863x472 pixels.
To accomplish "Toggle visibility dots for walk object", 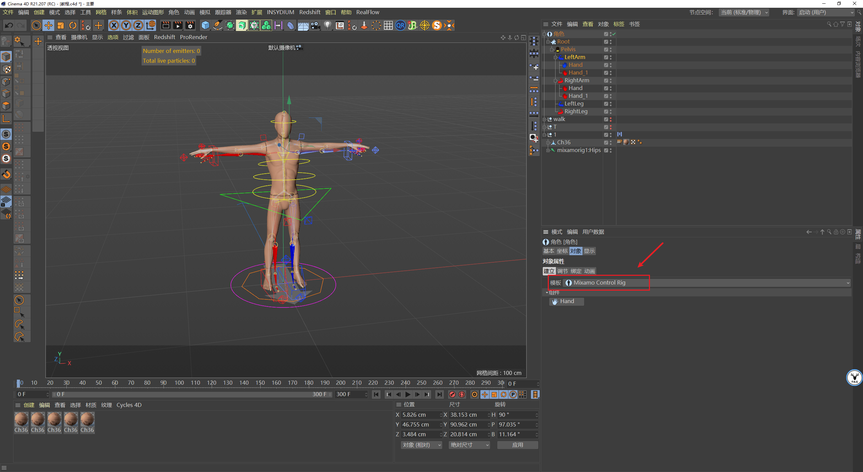I will point(611,119).
